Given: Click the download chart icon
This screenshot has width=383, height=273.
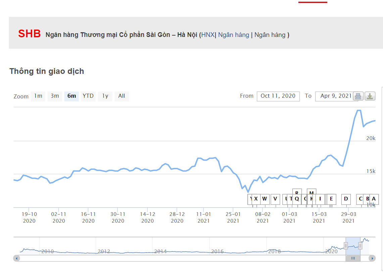Looking at the screenshot, I should 370,96.
